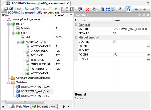Click the fx function toolbar icon

click(56, 9)
